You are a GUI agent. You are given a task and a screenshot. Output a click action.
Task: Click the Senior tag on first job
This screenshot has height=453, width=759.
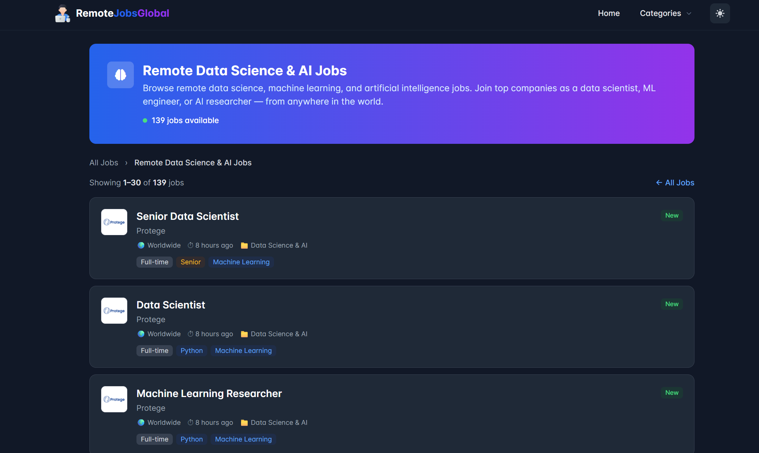[x=190, y=262]
